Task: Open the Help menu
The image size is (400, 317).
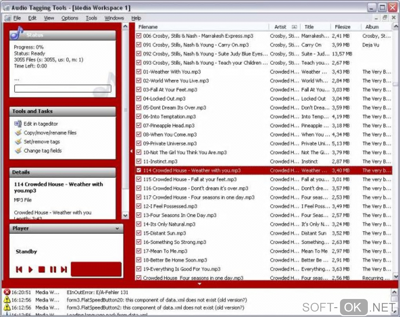Action: (x=136, y=18)
